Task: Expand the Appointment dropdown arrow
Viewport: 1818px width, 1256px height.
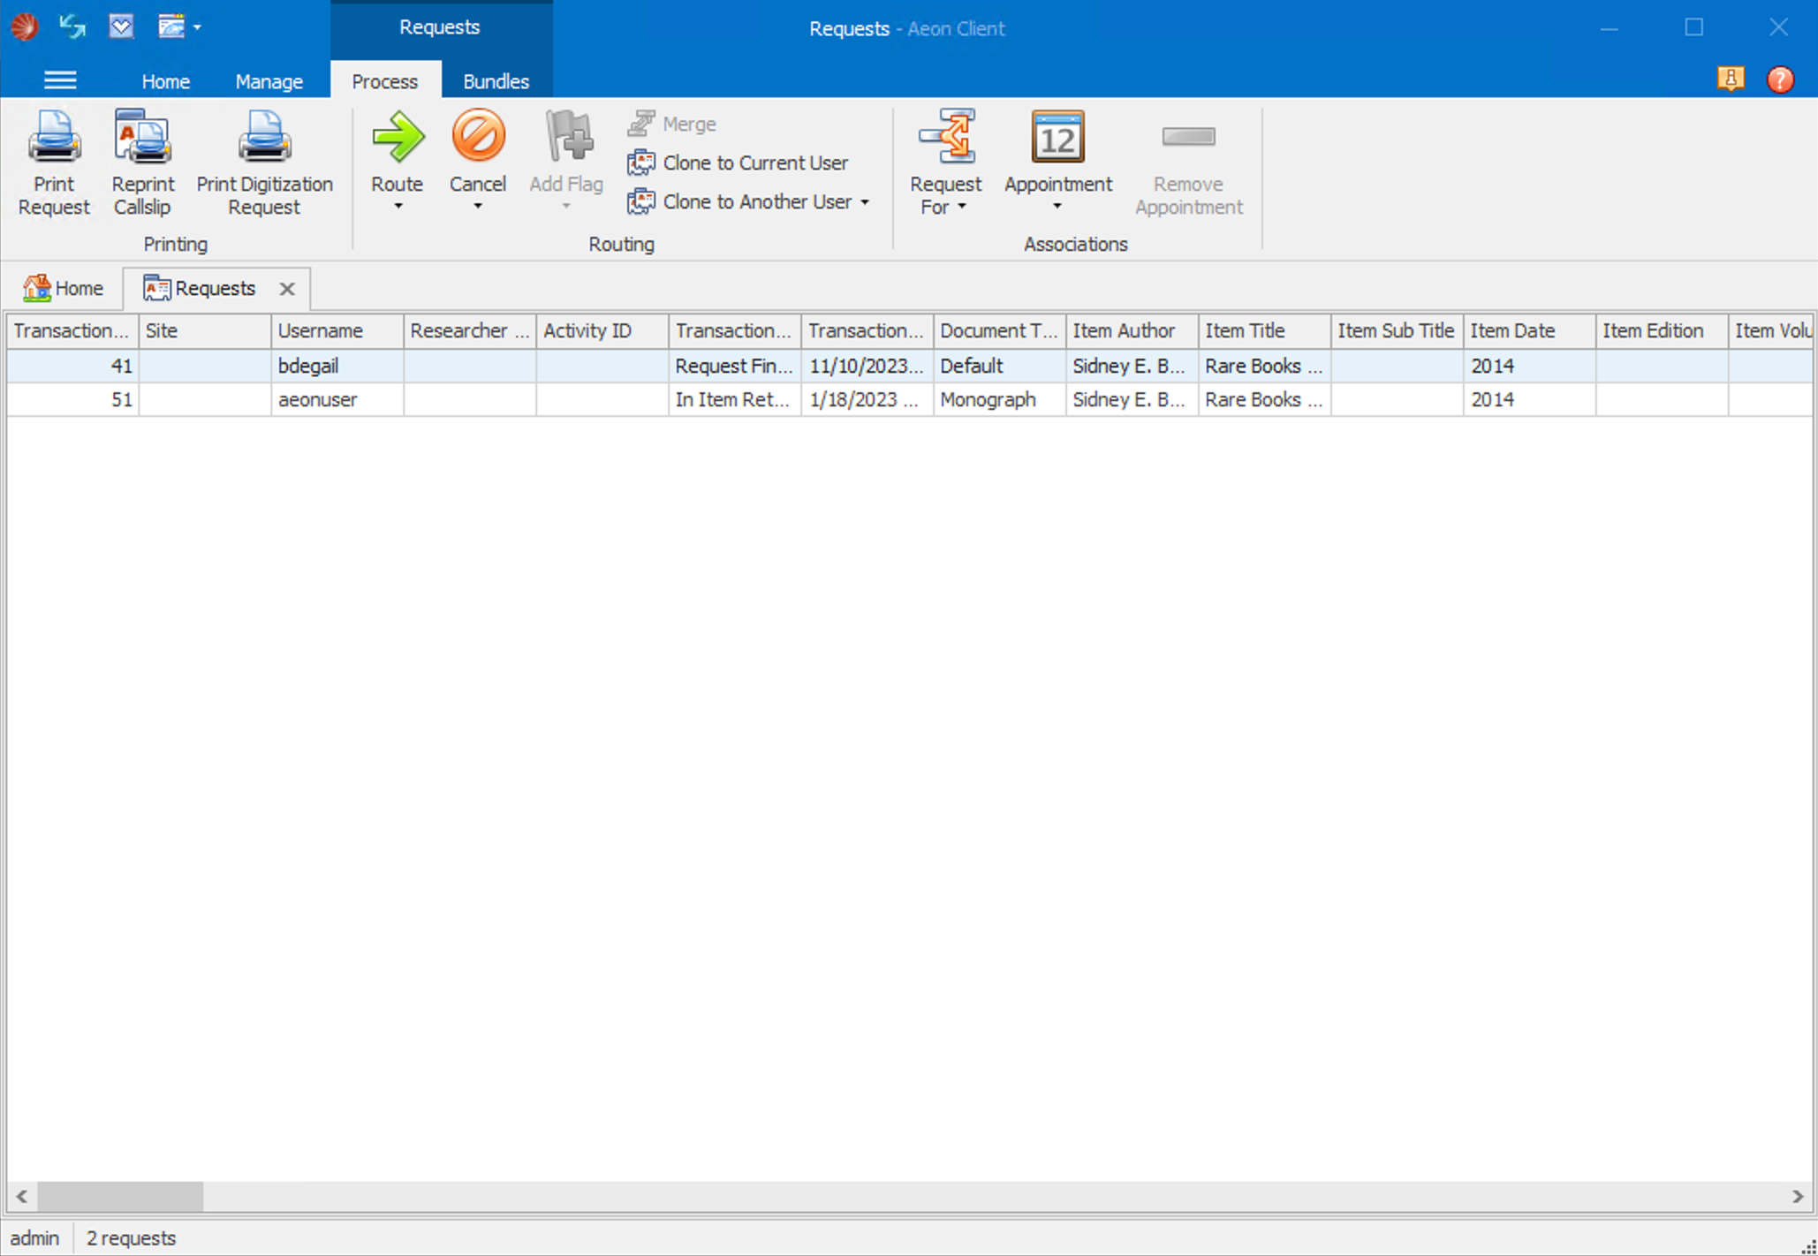Action: [1057, 207]
